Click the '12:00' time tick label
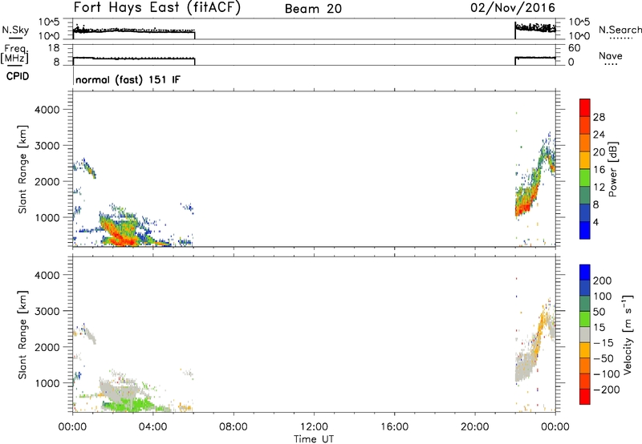 coord(314,427)
